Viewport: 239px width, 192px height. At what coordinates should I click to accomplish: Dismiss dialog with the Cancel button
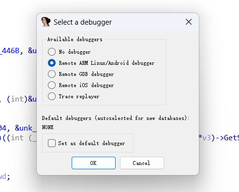coord(142,163)
